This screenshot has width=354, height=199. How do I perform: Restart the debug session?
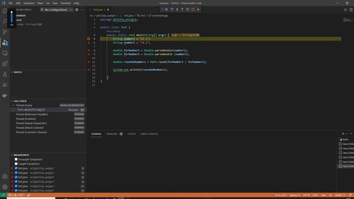188,9
